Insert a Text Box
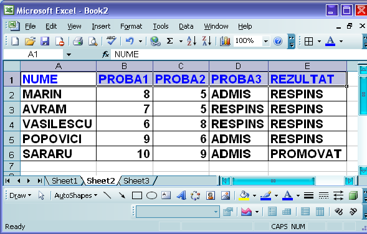This screenshot has width=367, height=234. 166,195
